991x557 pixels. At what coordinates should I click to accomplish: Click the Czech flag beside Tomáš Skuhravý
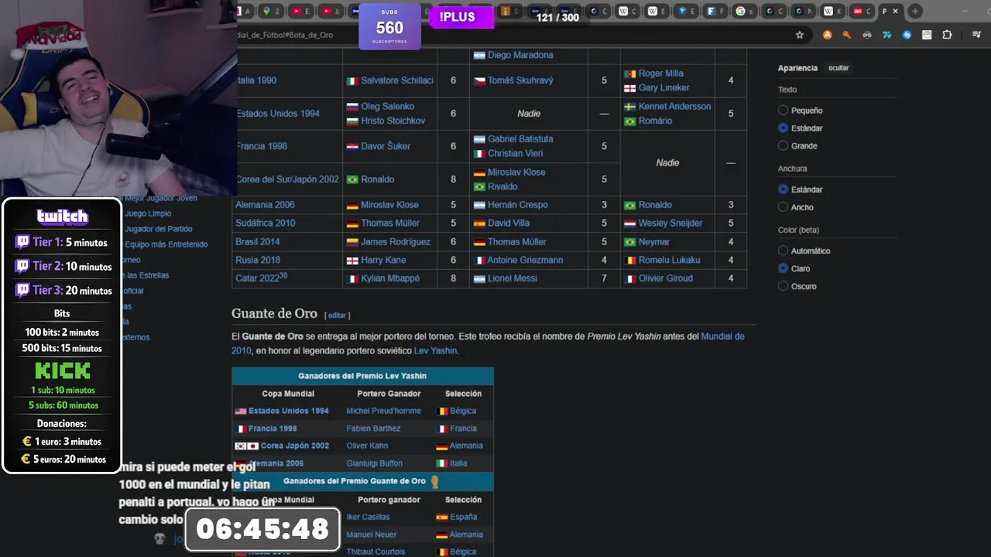pos(479,80)
